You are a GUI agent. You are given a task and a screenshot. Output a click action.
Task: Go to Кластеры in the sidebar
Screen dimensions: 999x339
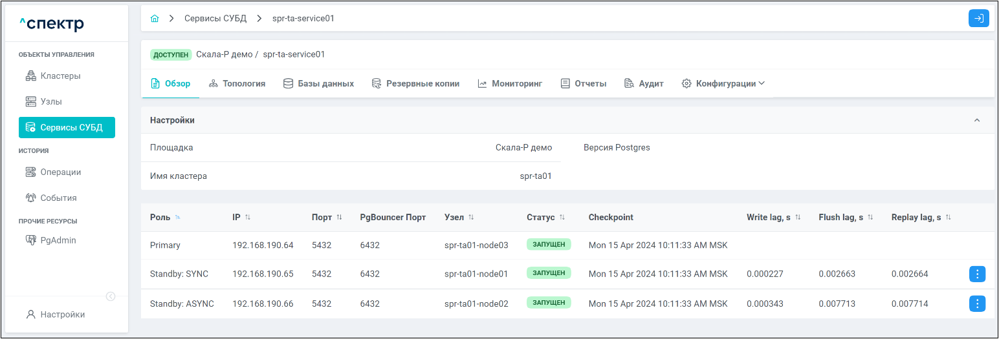(60, 76)
